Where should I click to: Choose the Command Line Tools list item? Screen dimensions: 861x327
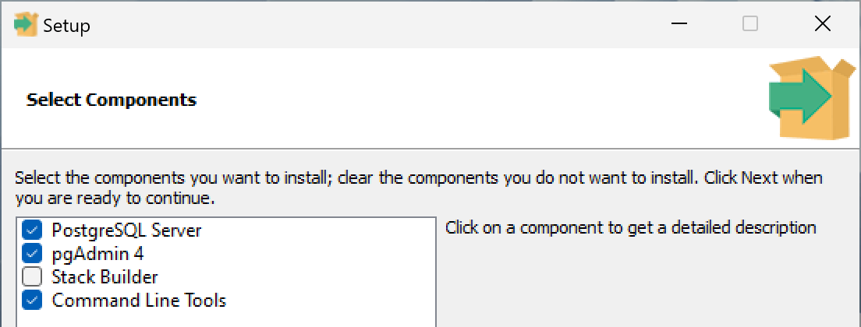click(139, 301)
